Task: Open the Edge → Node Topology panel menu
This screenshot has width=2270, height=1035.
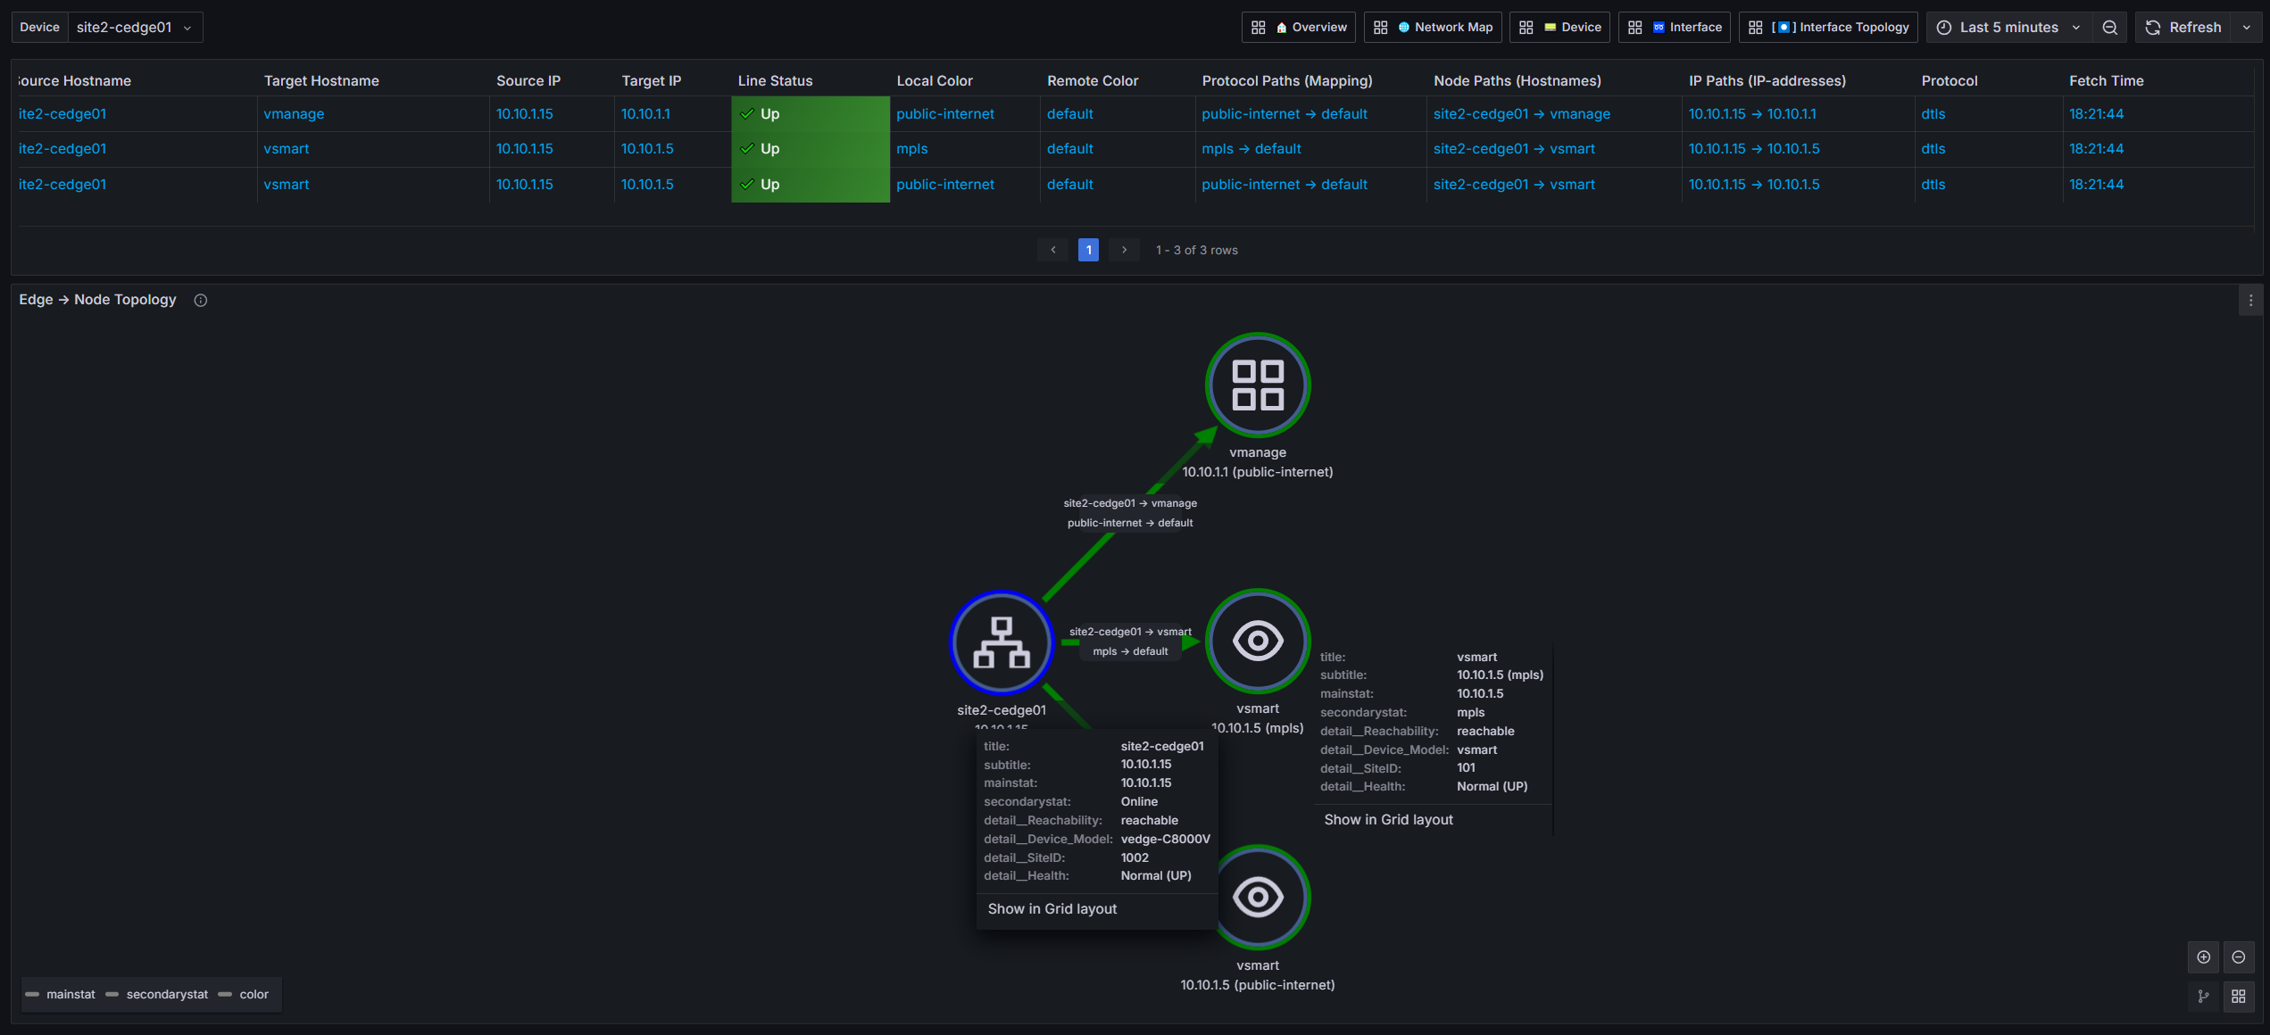Action: pyautogui.click(x=2250, y=301)
